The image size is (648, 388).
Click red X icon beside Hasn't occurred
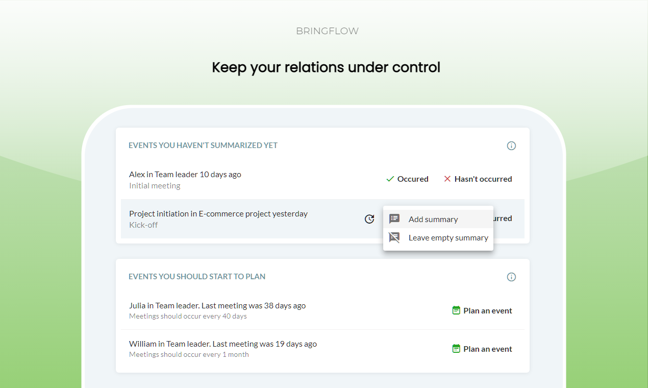click(x=447, y=179)
